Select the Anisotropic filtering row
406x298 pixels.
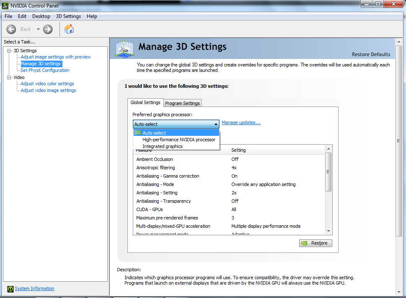[229, 168]
